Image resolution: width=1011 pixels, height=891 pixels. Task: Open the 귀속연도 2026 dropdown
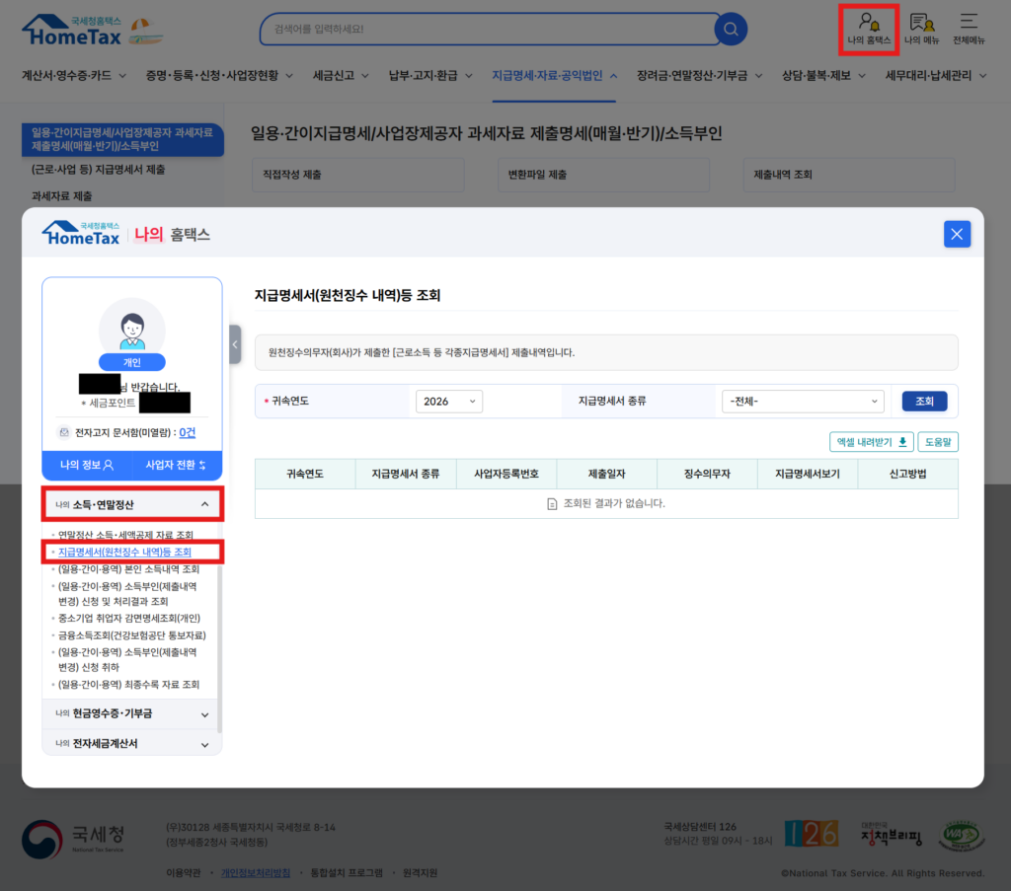(x=449, y=402)
